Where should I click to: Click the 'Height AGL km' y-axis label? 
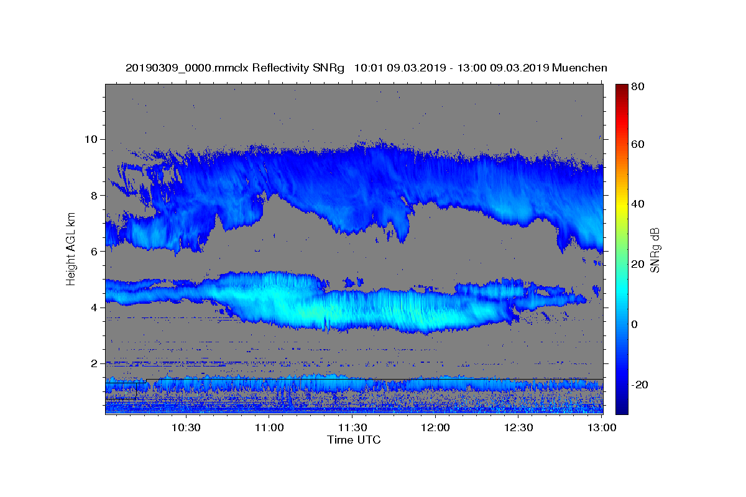(71, 250)
